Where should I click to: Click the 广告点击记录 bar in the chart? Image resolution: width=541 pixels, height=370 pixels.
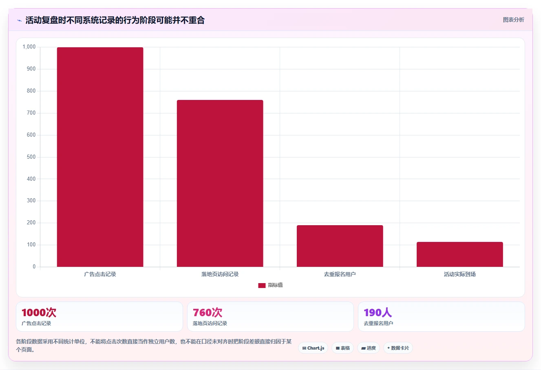100,157
